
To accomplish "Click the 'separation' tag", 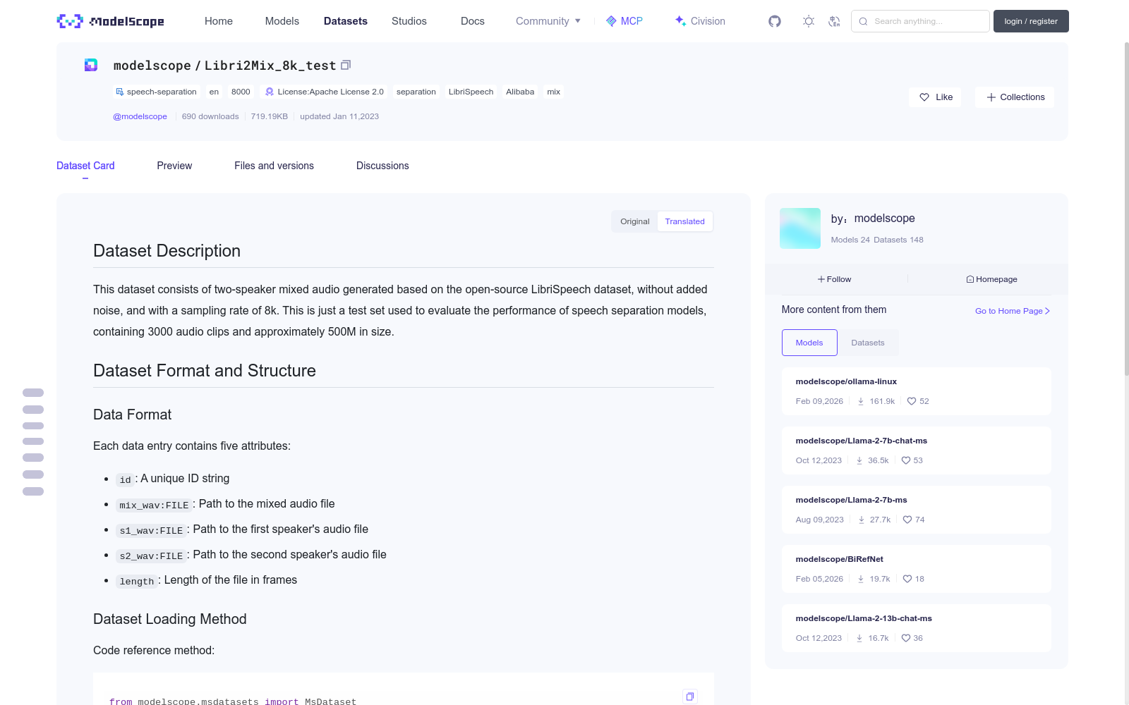I will [x=416, y=92].
